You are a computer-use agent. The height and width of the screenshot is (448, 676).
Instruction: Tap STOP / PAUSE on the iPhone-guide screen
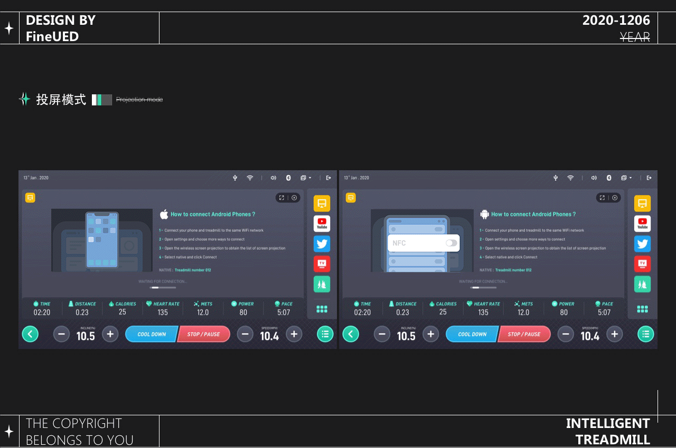204,334
